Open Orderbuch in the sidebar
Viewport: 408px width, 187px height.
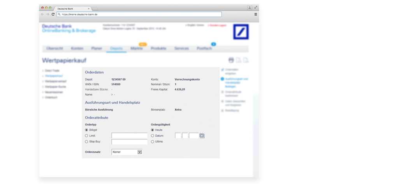[51, 97]
